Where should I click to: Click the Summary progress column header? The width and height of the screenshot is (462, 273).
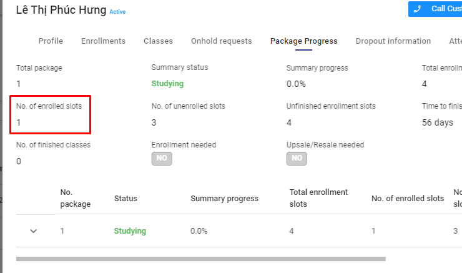[224, 199]
